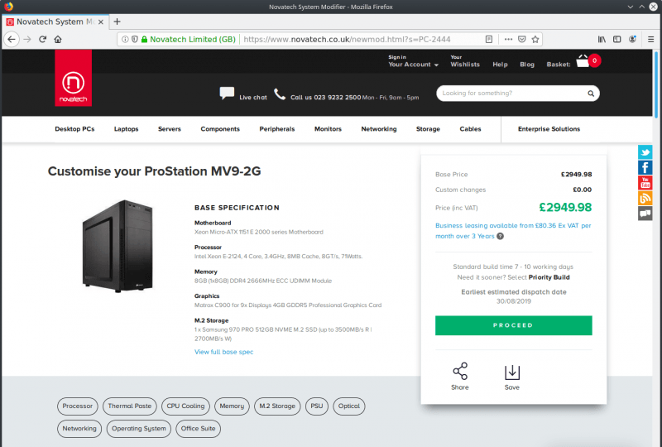Viewport: 662px width, 447px height.
Task: Jump to the Networking section pill
Action: click(x=79, y=429)
